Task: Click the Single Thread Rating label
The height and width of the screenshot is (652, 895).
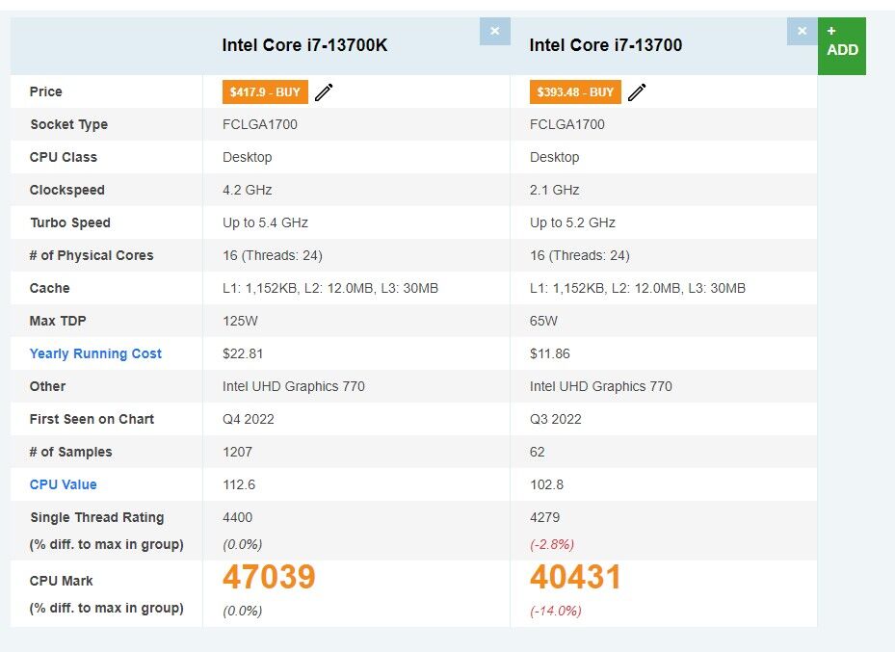Action: [x=97, y=517]
